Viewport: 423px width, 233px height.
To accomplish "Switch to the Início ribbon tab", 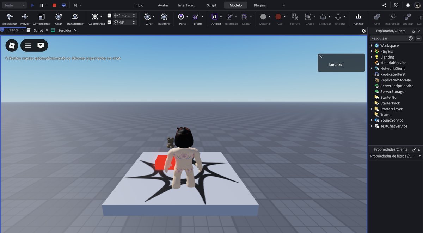I will pos(139,5).
